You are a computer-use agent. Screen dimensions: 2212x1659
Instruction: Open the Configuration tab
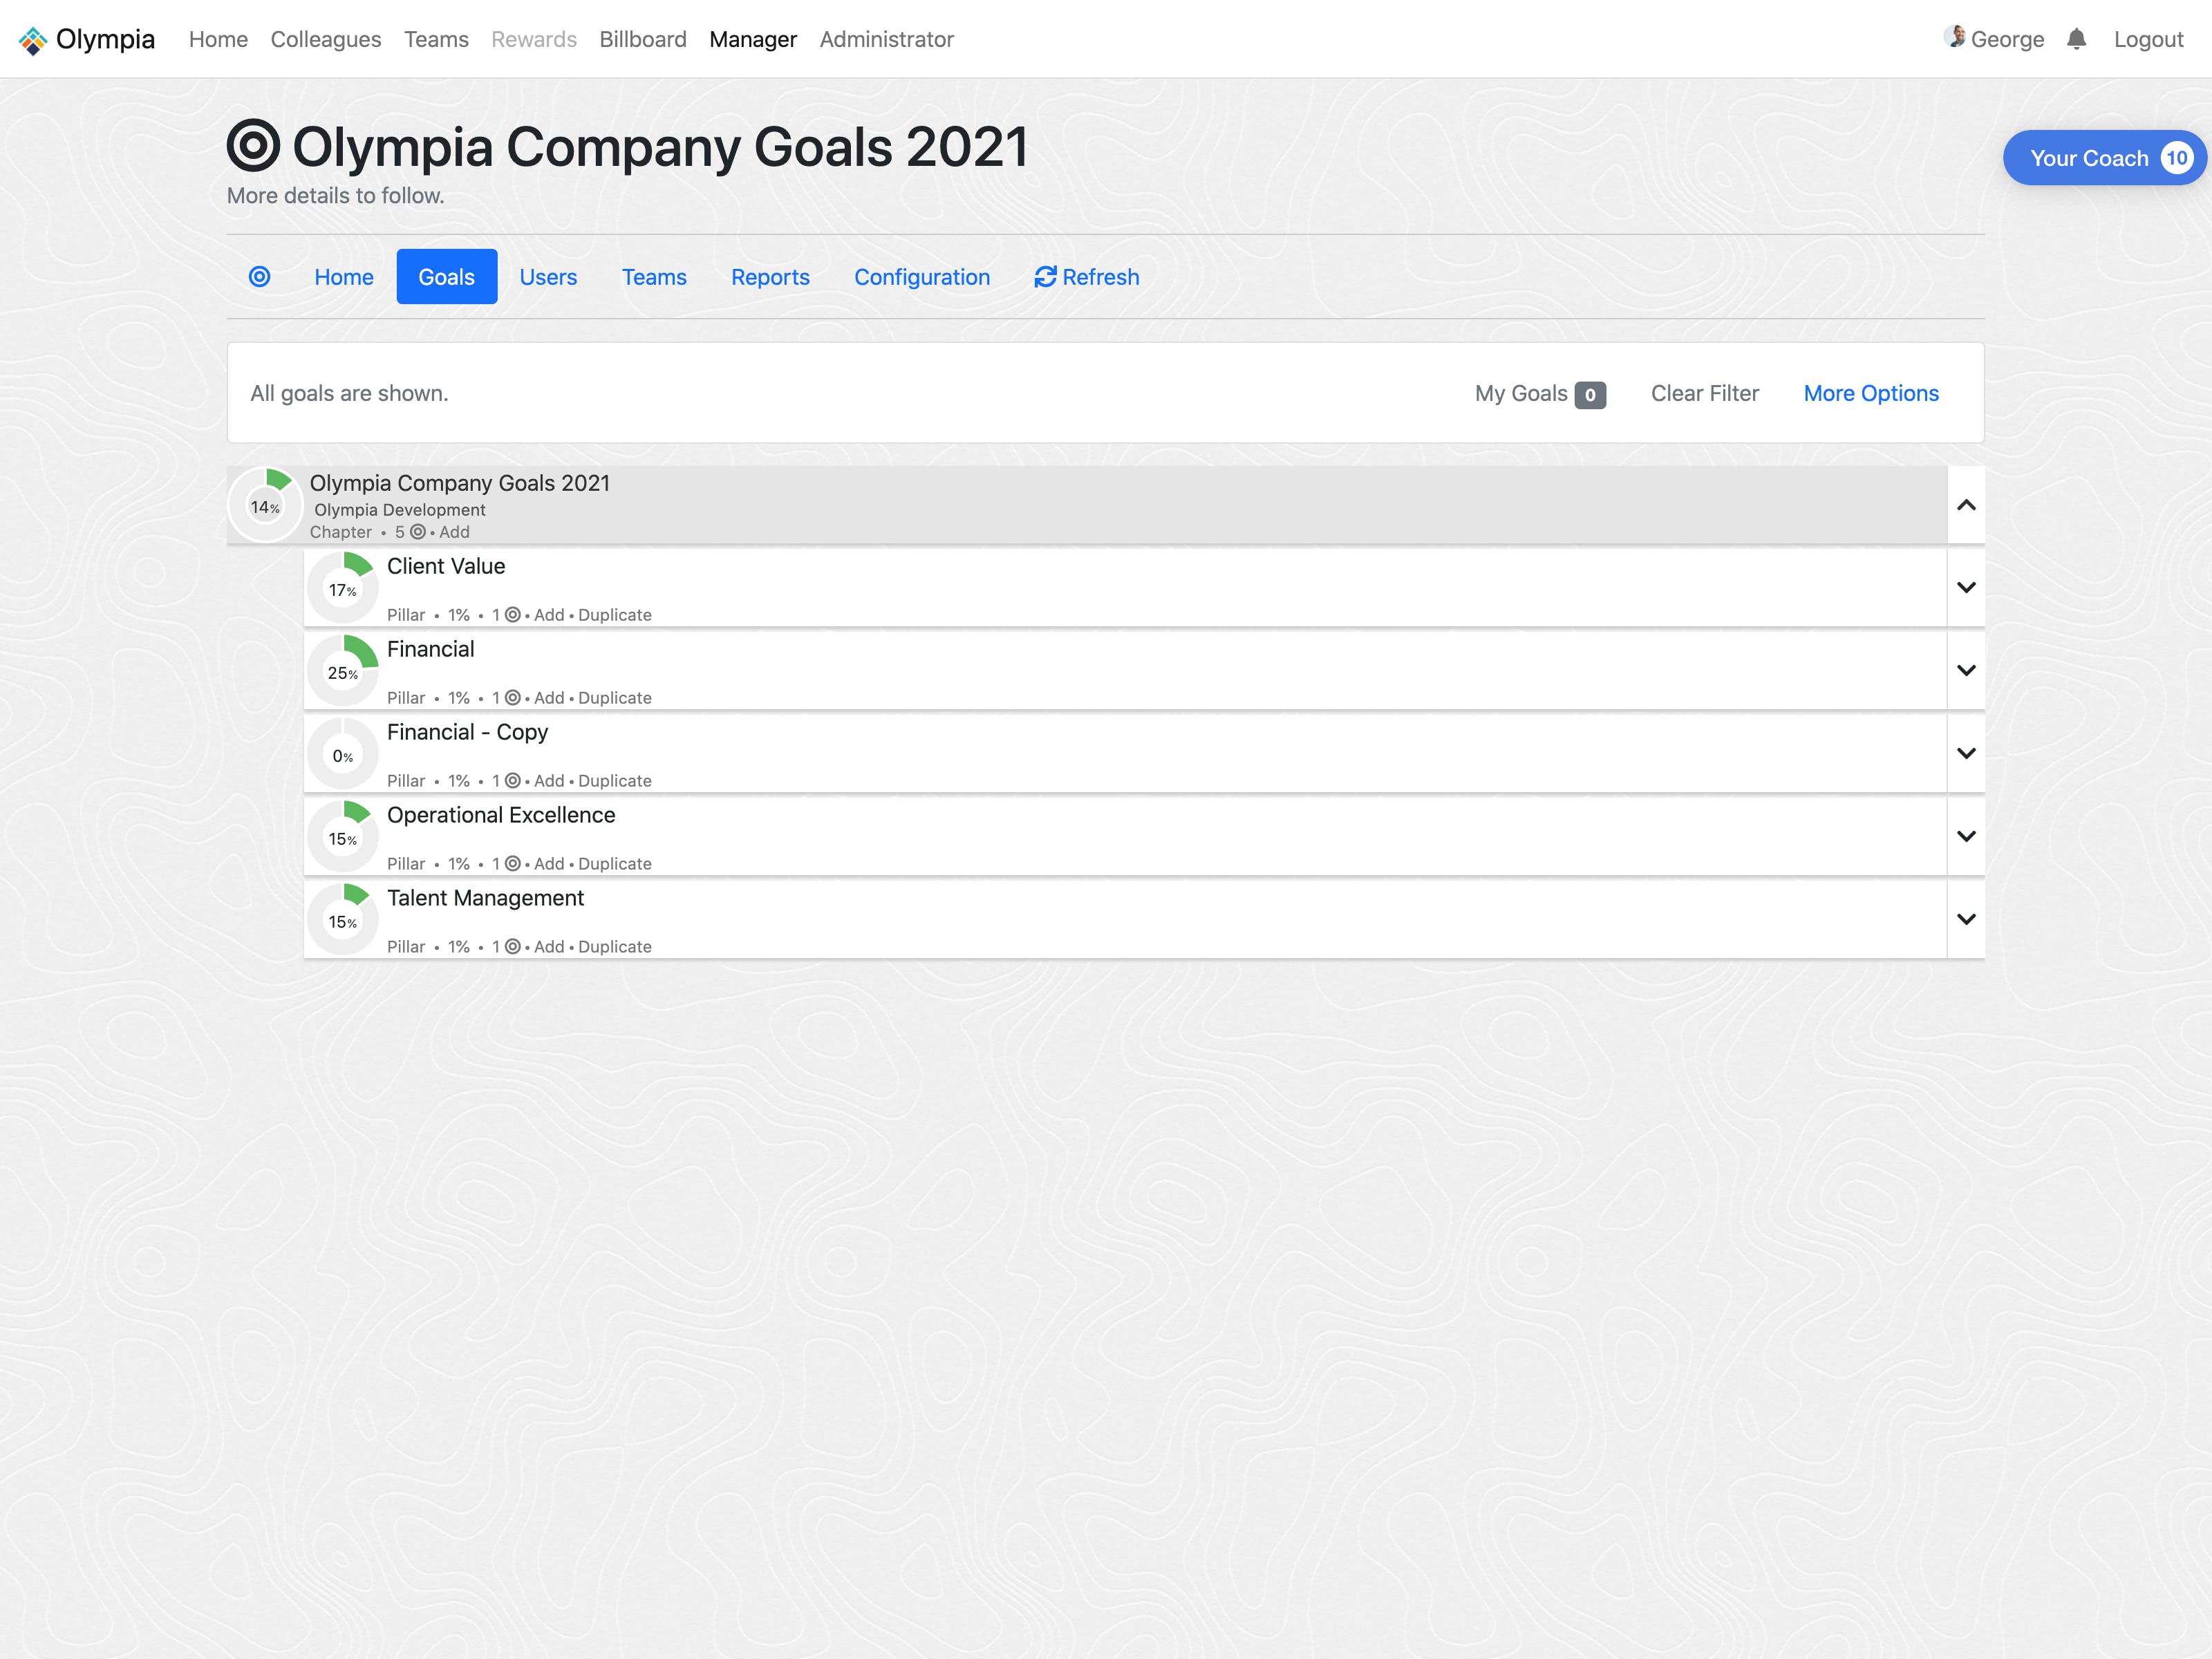tap(921, 277)
